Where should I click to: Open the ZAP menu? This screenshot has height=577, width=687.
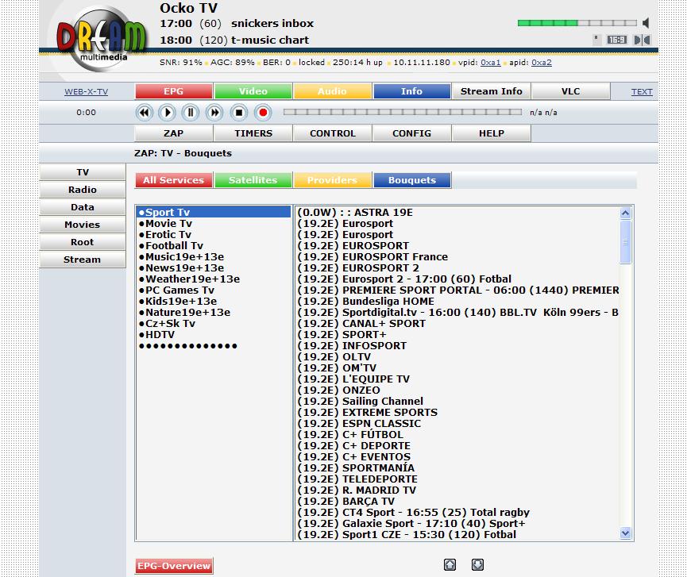coord(173,133)
